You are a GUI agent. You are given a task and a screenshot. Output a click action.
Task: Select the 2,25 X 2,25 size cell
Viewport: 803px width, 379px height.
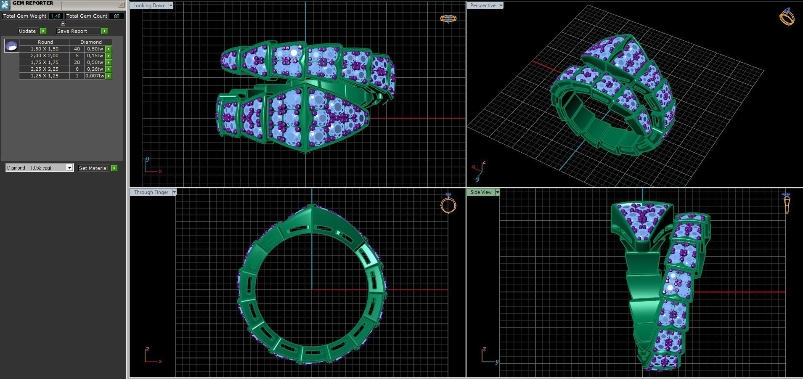pos(44,69)
